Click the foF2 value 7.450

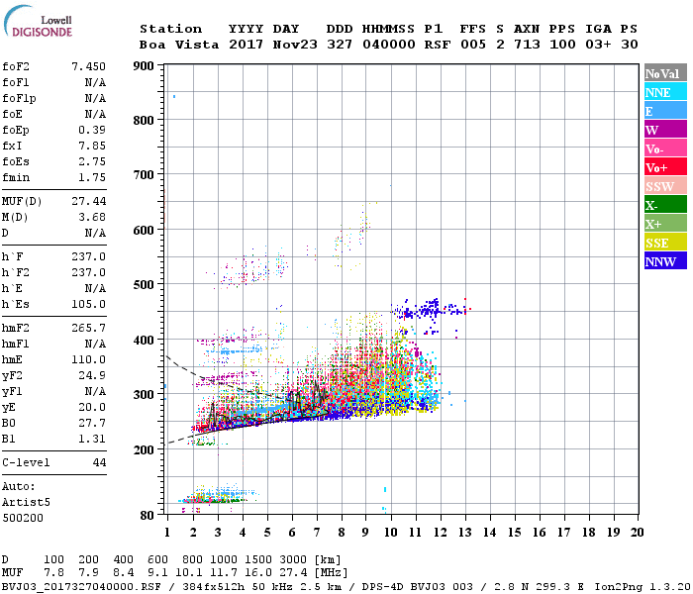click(x=88, y=66)
